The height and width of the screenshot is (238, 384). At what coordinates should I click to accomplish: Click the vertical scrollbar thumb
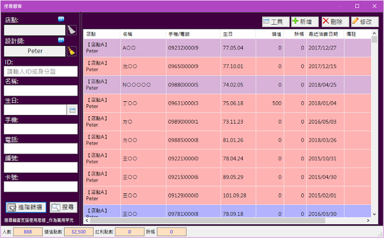point(374,39)
